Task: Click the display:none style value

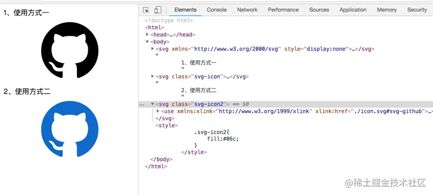Action: tap(326, 49)
